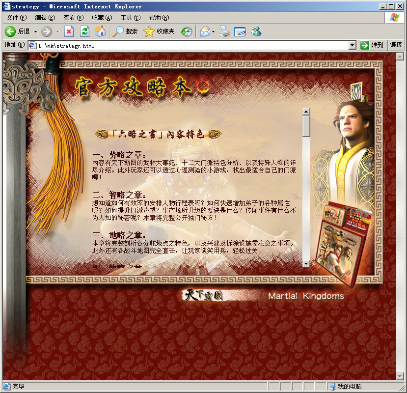Click the My Computer zone icon

click(332, 387)
